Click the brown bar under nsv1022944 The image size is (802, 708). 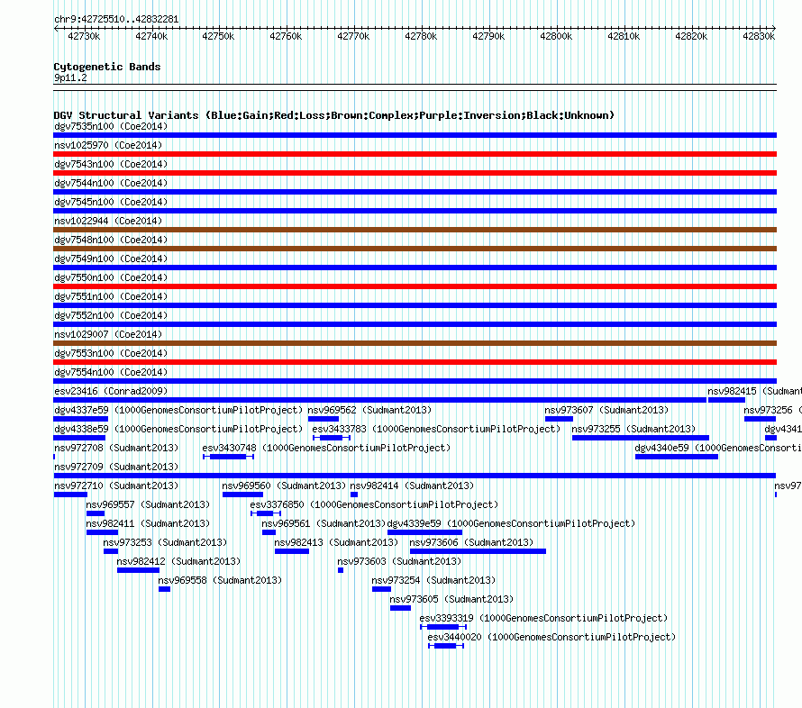pos(415,230)
